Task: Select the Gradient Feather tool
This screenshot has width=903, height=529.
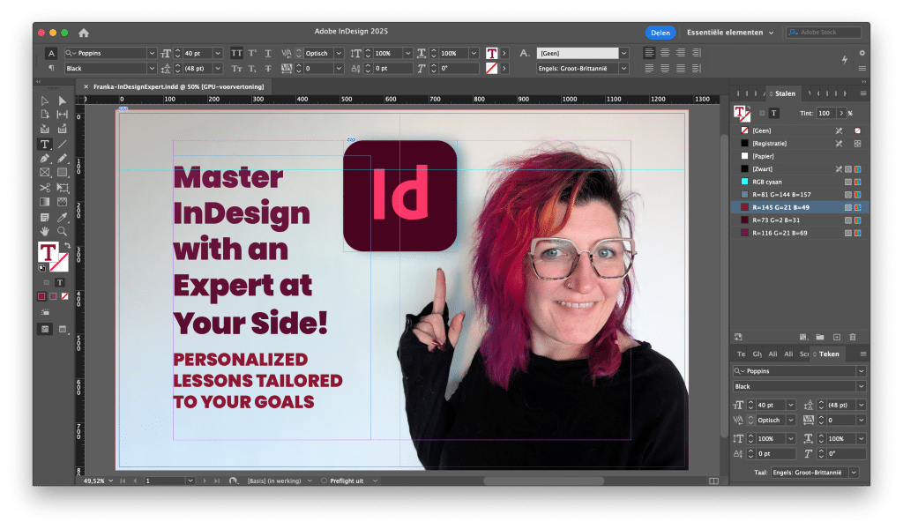Action: [x=63, y=202]
